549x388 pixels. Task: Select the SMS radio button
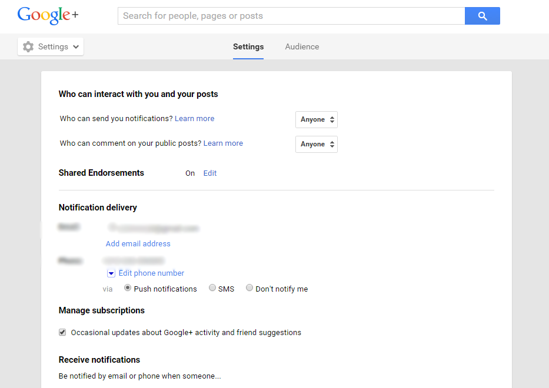click(212, 287)
